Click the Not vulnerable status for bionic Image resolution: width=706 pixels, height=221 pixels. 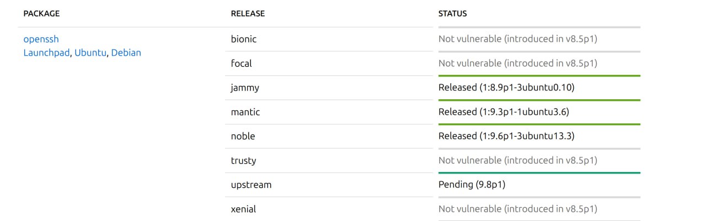tap(518, 39)
